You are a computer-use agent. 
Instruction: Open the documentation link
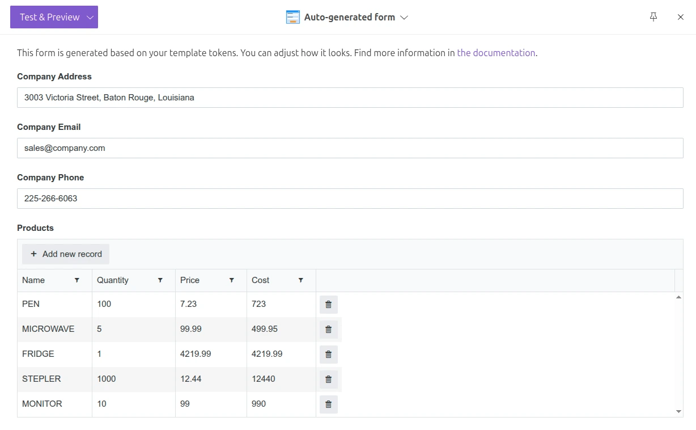(x=496, y=53)
